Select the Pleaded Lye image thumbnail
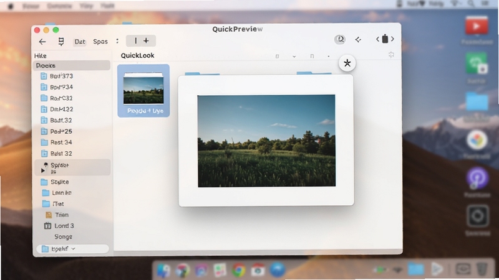 143,91
